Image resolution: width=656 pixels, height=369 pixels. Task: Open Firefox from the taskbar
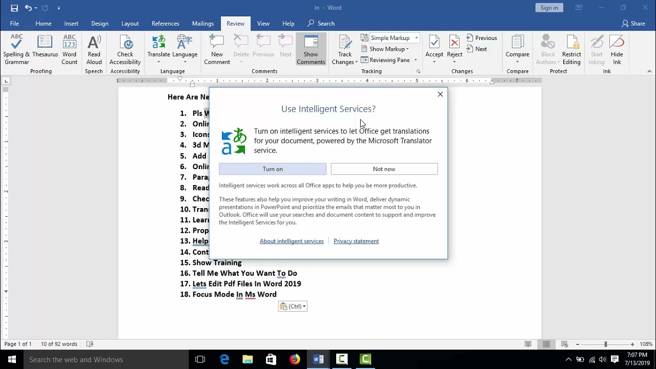coord(295,360)
